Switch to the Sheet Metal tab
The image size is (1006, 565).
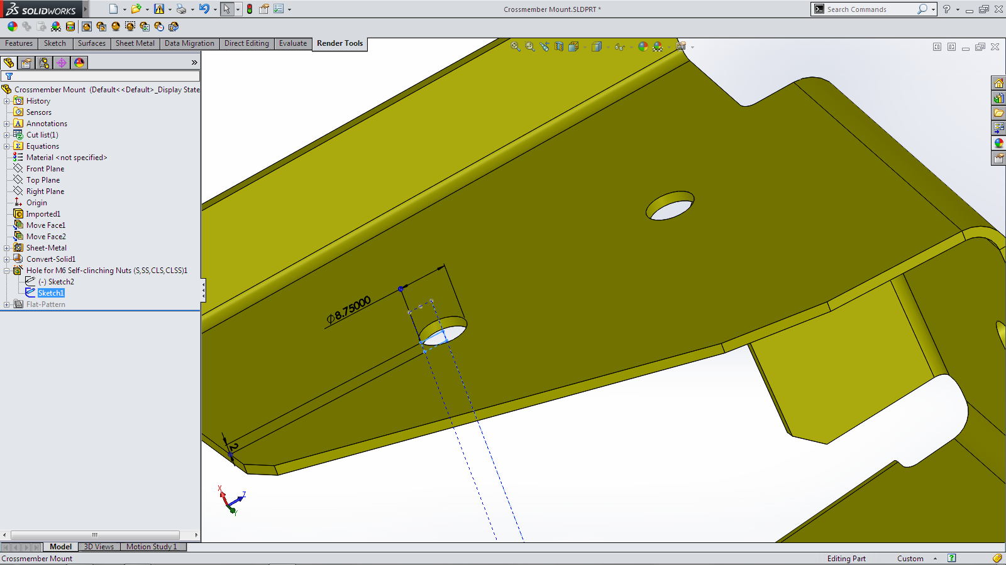click(x=135, y=43)
